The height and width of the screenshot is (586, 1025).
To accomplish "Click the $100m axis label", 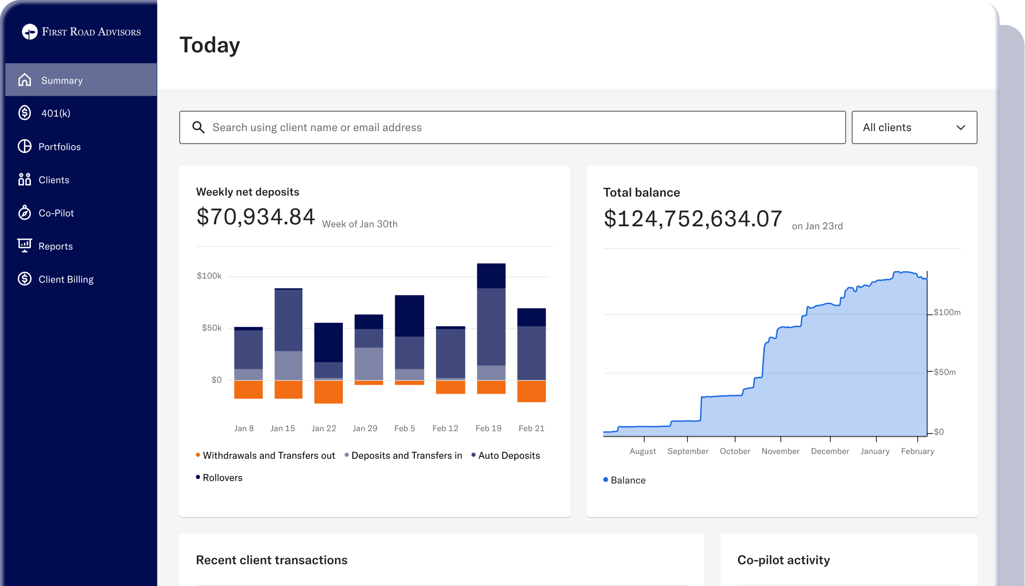I will 947,312.
